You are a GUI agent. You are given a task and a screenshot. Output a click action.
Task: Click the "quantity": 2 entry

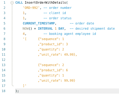[52, 49]
